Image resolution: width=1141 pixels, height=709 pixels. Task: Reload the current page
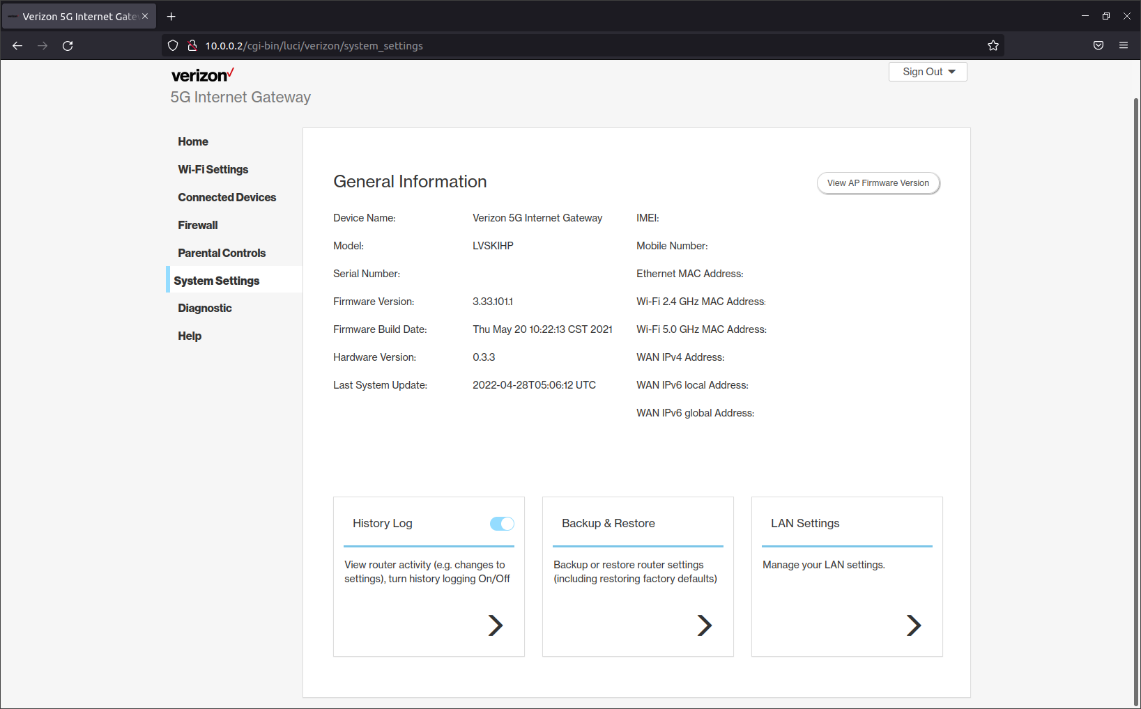point(68,46)
